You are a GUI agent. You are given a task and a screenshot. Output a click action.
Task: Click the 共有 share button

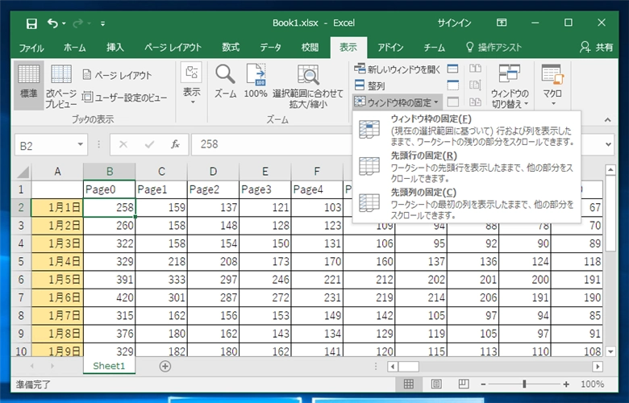[x=597, y=48]
